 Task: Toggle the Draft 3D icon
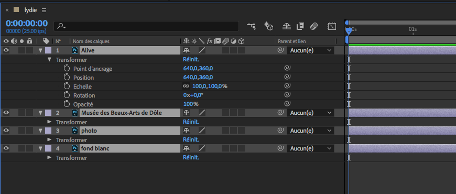click(x=269, y=26)
